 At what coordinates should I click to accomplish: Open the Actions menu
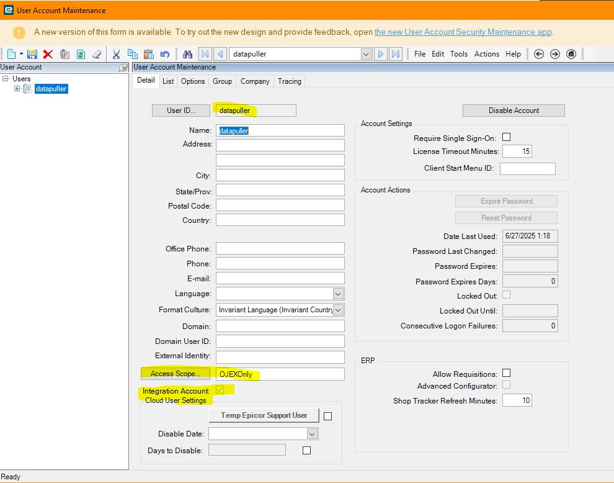(486, 54)
